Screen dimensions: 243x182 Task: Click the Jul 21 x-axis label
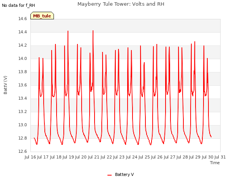[93, 157]
